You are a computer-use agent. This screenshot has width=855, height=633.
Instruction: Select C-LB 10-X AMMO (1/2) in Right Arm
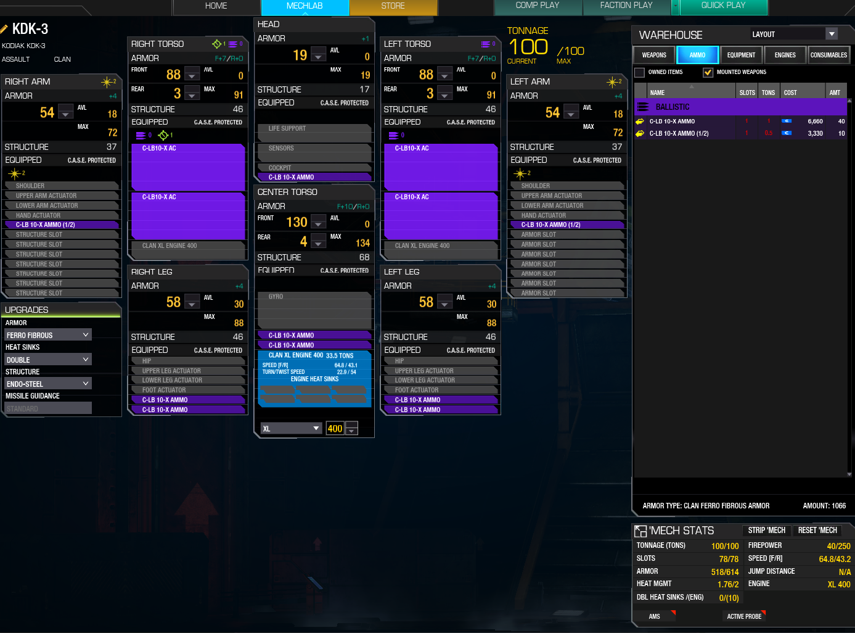[62, 225]
